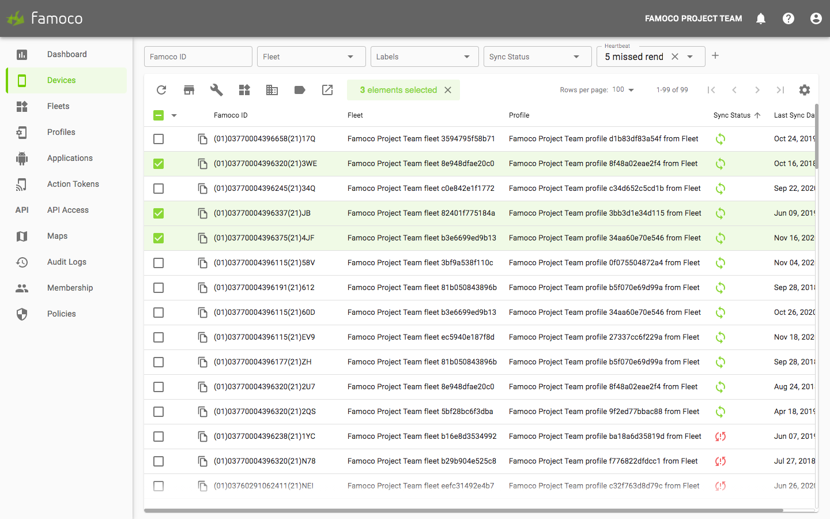Go to the previous page arrow
This screenshot has height=519, width=830.
click(734, 90)
